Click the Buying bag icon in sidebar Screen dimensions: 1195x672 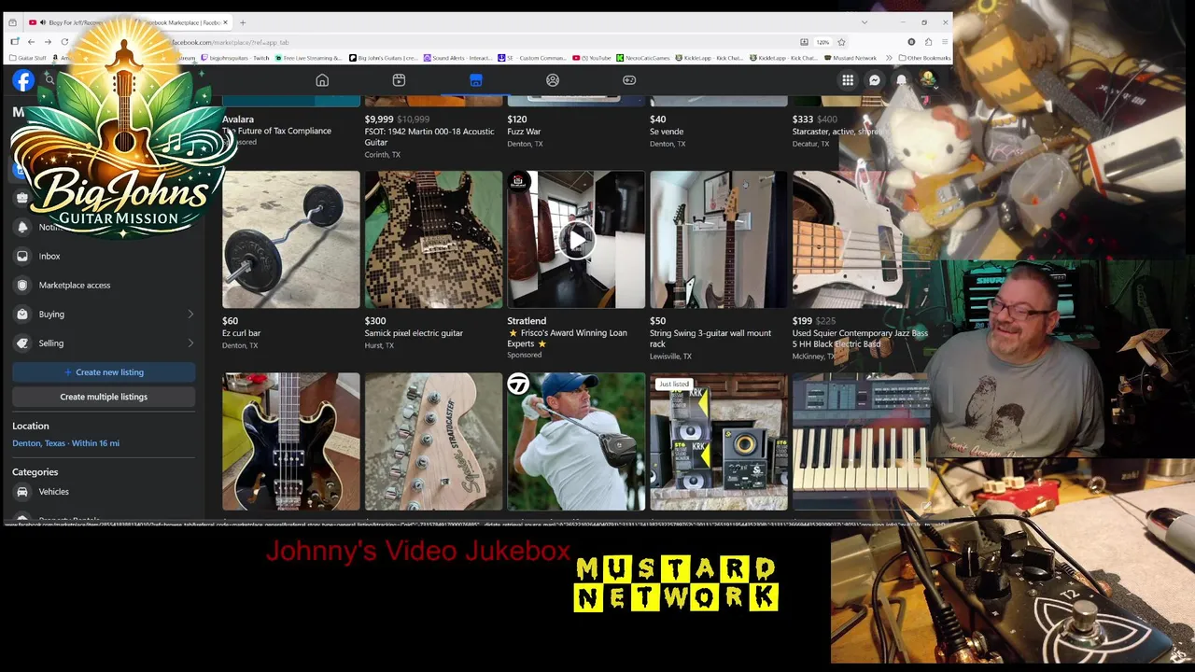[x=22, y=314]
